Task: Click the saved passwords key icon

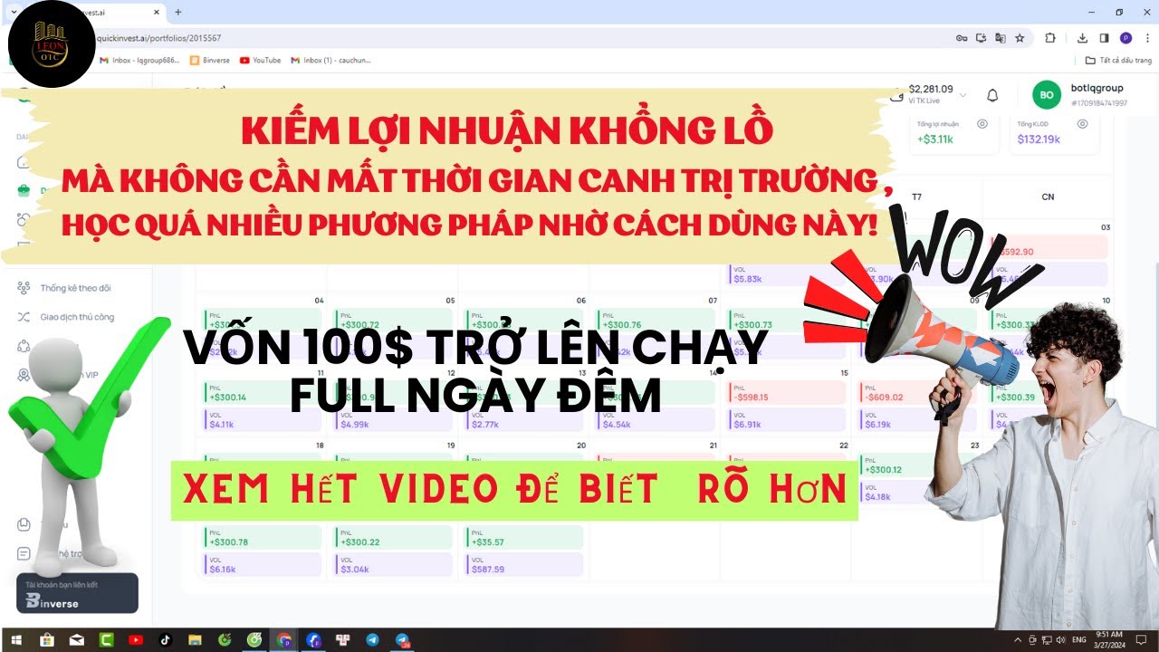Action: [962, 38]
